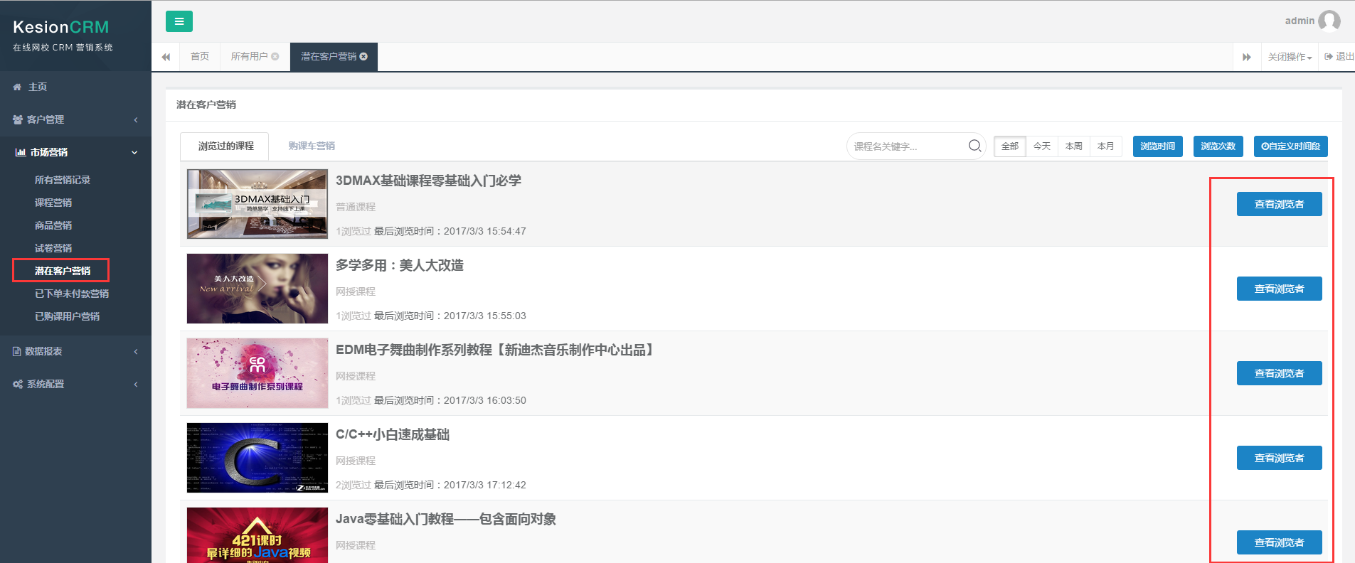Close the 潜在客户营销 tab
The height and width of the screenshot is (563, 1355).
[363, 57]
